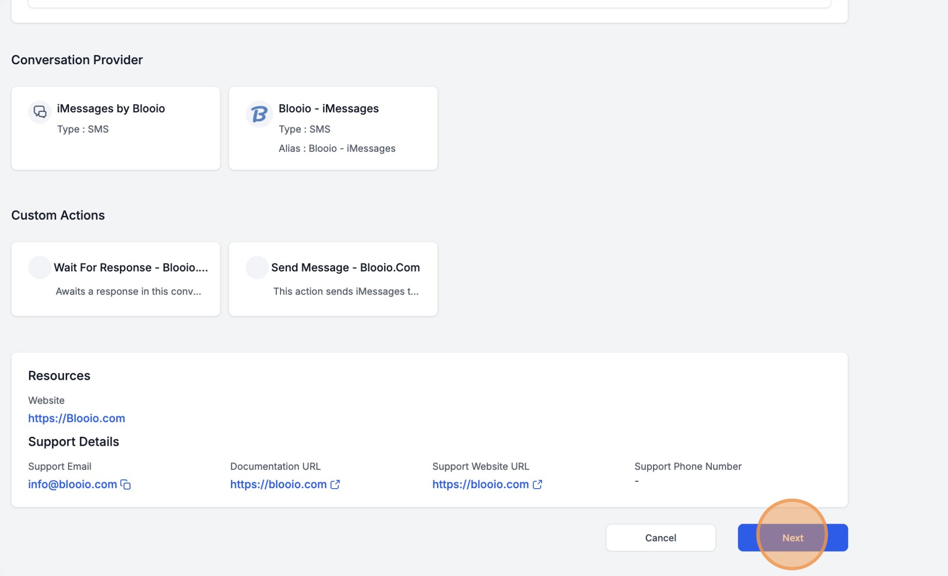Select the Wait For Response custom action card
This screenshot has width=948, height=576.
(116, 279)
